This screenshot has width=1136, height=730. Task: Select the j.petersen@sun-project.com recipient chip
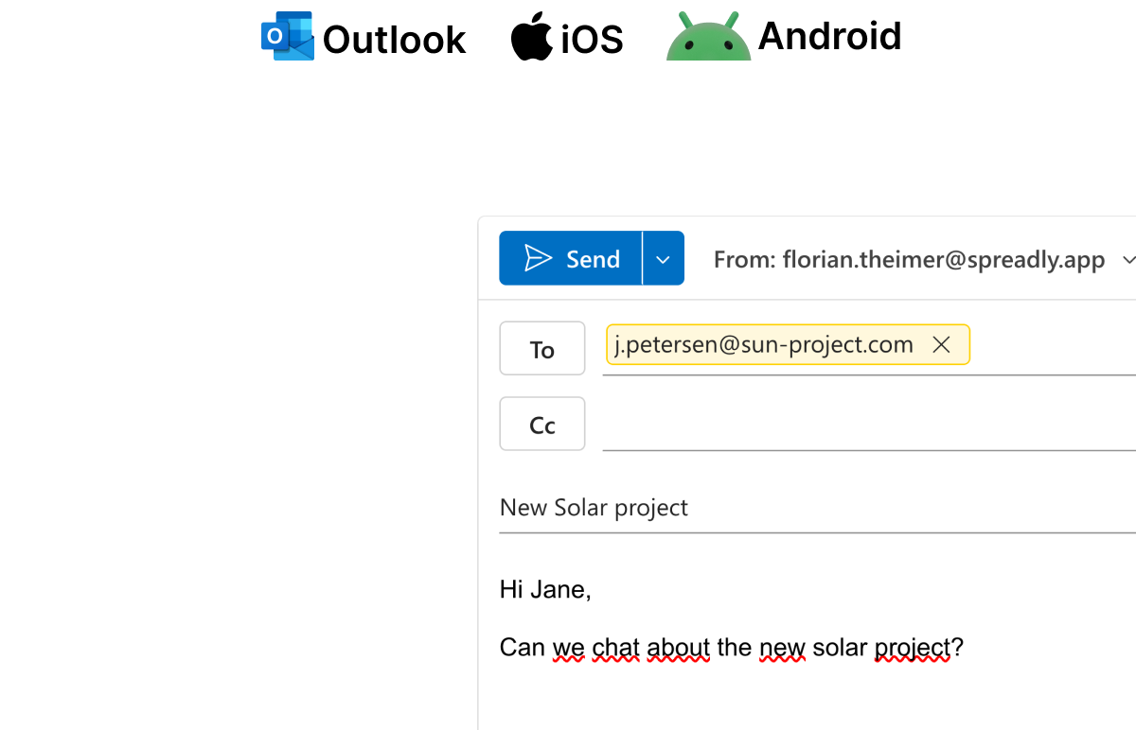click(x=788, y=345)
